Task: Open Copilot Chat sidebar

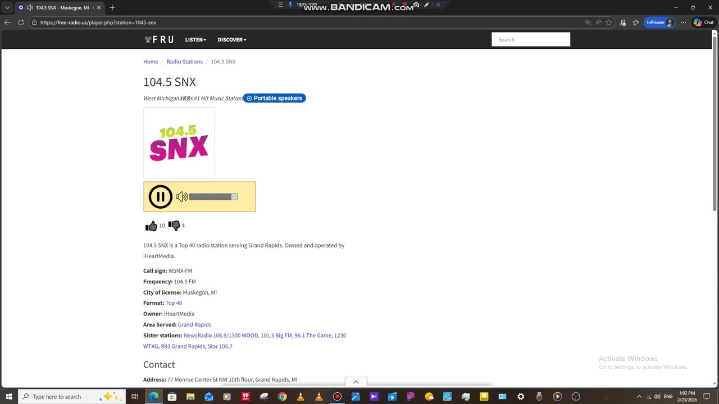Action: pos(703,22)
